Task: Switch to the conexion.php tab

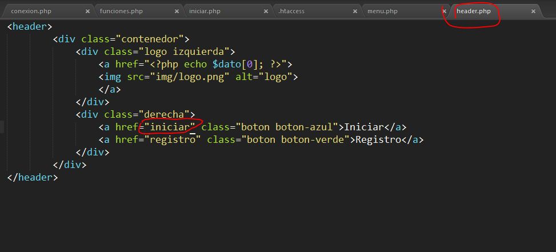Action: point(31,11)
